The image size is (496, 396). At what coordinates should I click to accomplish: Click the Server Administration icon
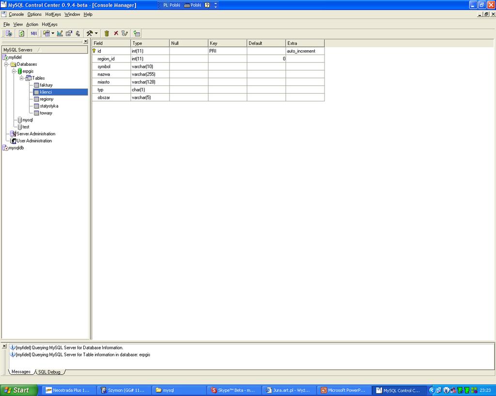click(13, 134)
